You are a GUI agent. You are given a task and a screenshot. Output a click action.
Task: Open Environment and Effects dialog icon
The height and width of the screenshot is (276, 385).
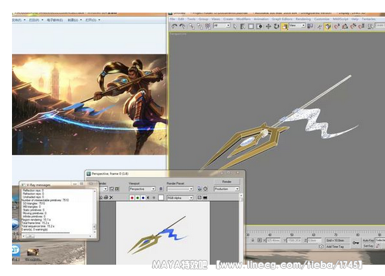pos(205,188)
